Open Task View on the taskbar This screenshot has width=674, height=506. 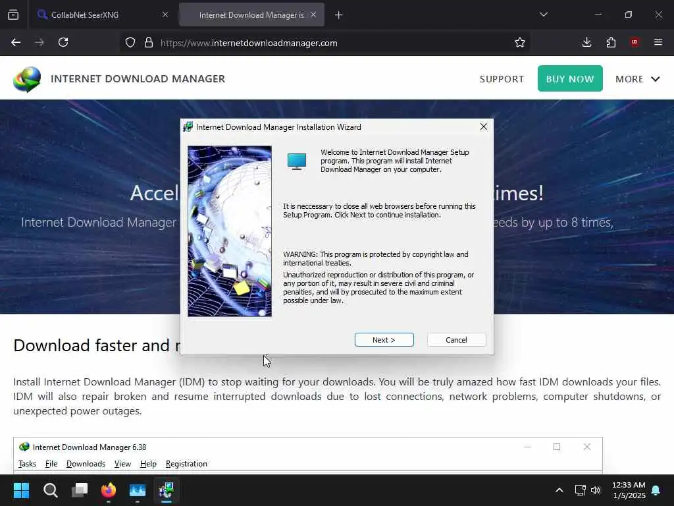(x=80, y=490)
